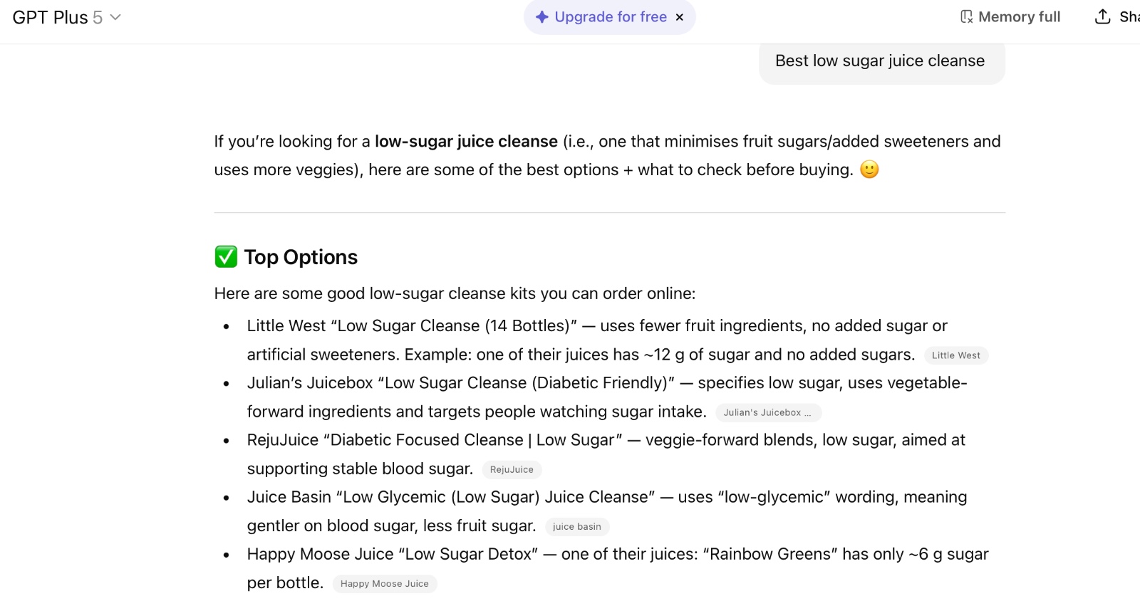Dismiss the Upgrade for free banner
The width and height of the screenshot is (1140, 611).
[680, 17]
